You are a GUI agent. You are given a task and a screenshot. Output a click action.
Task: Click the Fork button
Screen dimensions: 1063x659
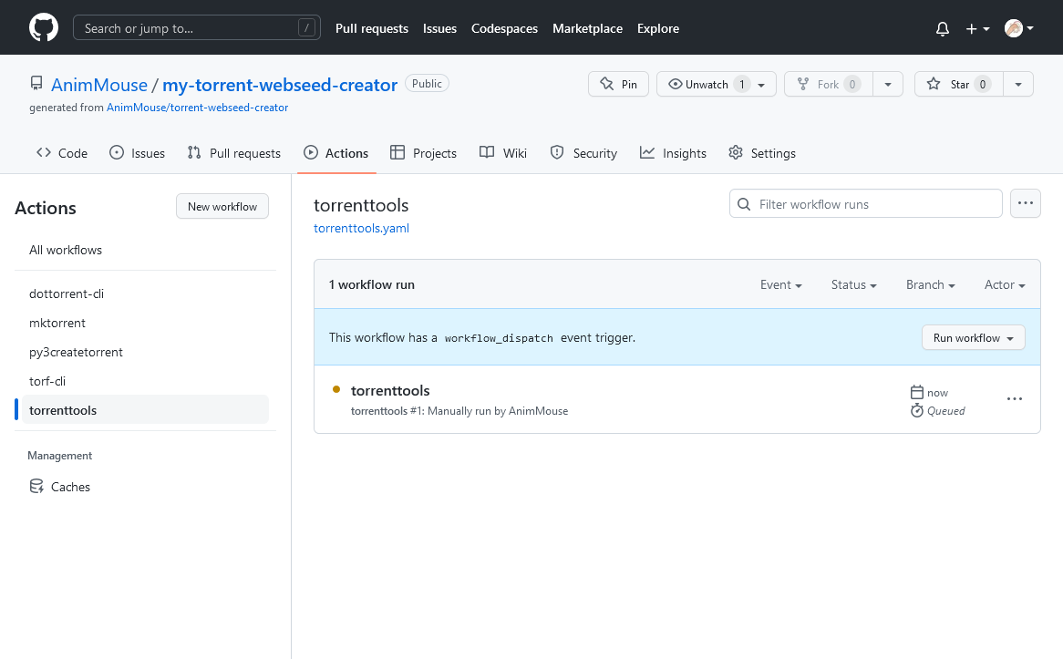click(829, 84)
